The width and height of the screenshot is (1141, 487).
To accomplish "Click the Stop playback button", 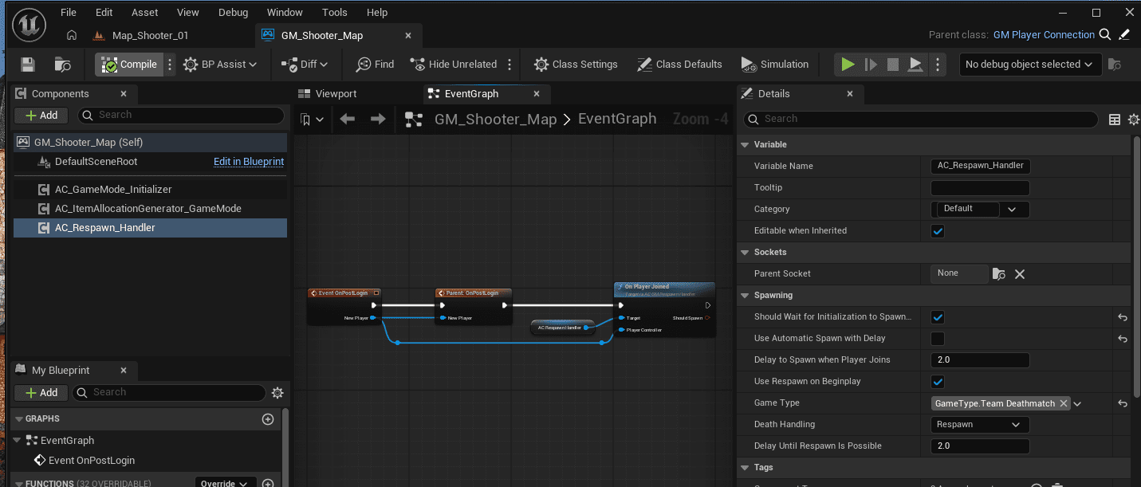I will (x=893, y=65).
